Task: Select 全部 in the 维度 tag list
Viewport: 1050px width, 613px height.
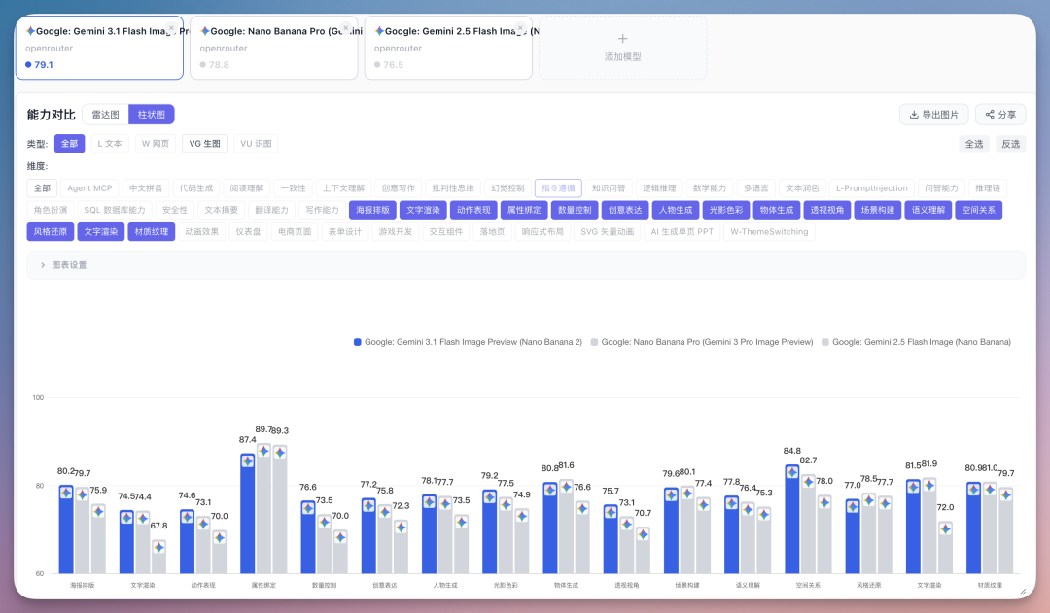Action: point(42,188)
